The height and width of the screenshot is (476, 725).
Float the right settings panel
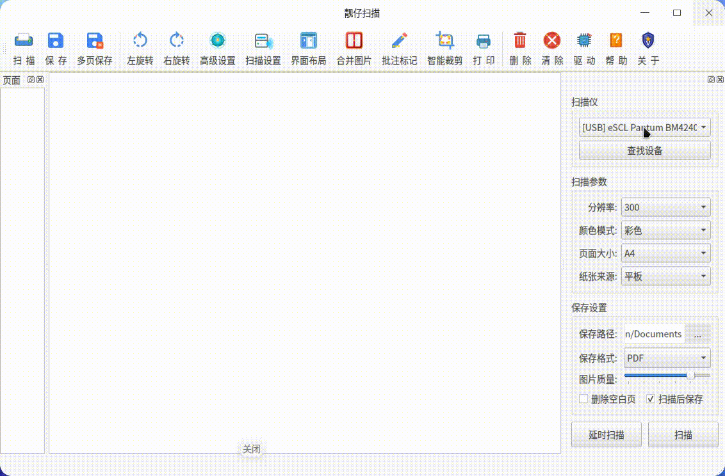pos(711,79)
